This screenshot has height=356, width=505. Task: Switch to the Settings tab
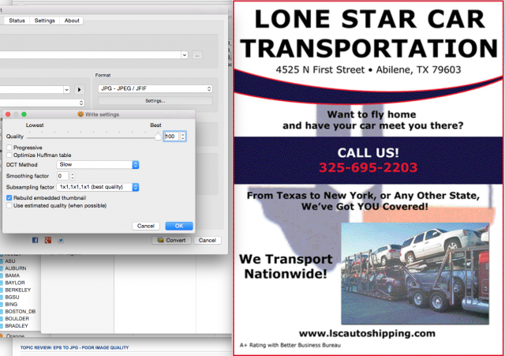(44, 21)
